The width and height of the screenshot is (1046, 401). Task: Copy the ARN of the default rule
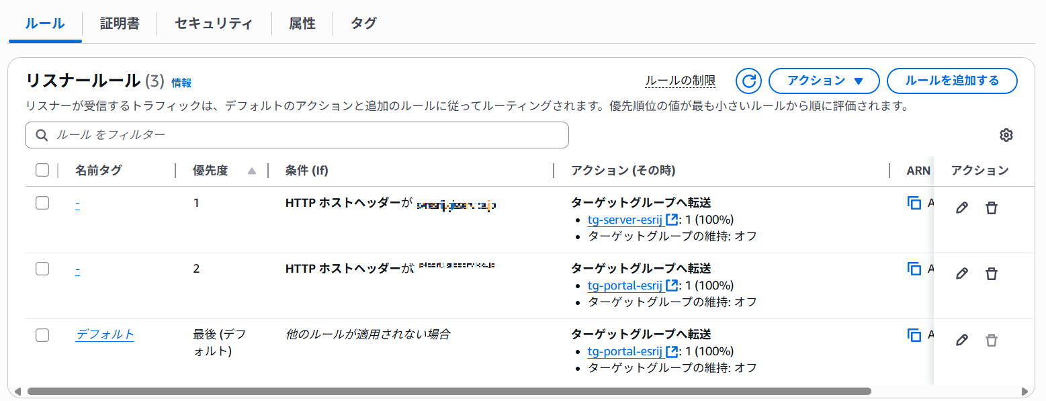tap(914, 335)
